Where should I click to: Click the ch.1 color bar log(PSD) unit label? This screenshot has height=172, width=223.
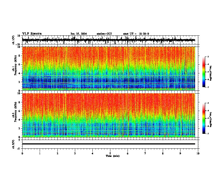211,73
